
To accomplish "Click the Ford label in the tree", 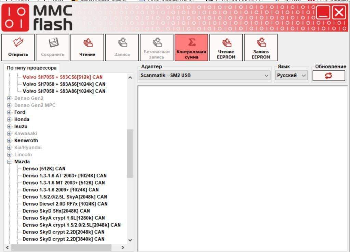I will (x=19, y=112).
